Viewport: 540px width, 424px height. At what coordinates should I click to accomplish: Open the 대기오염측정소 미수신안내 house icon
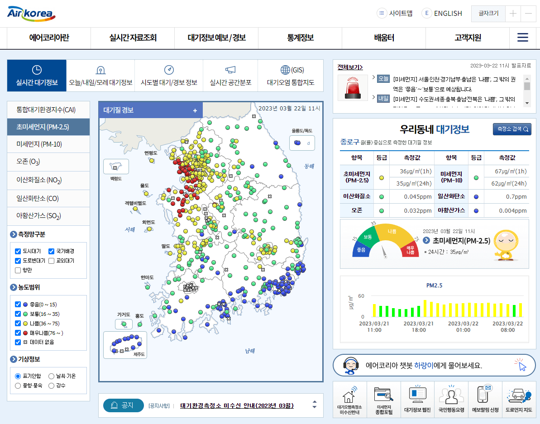350,396
